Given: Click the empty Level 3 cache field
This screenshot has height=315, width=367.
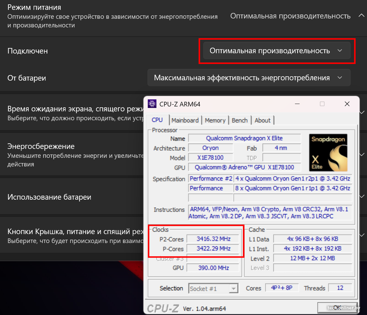Looking at the screenshot, I should pos(313,268).
